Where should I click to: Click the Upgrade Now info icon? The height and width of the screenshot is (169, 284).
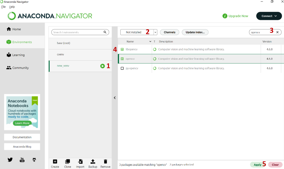click(225, 16)
